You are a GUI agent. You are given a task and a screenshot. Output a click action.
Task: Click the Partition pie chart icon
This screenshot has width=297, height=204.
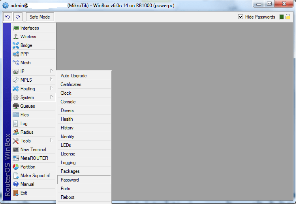16,167
